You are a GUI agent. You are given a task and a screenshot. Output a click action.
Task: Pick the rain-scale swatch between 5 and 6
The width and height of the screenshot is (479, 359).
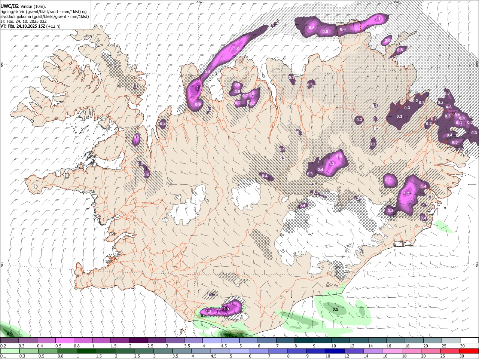click(239, 351)
